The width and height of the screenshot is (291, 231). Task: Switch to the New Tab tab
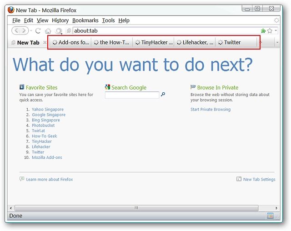[x=28, y=43]
